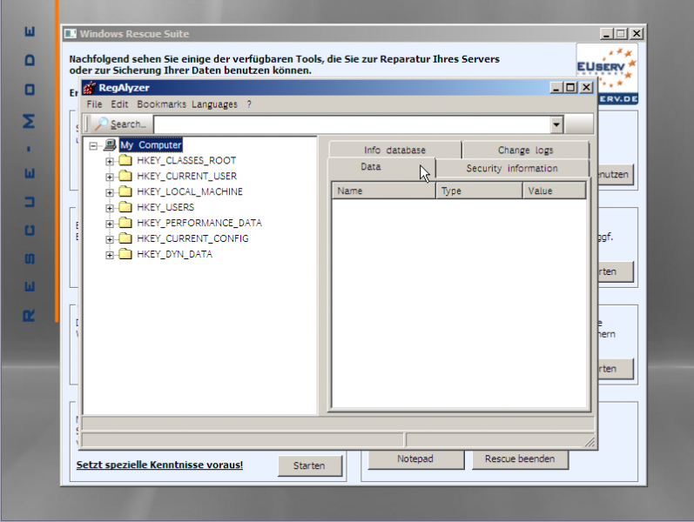The image size is (694, 522).
Task: Click the HKEY_DYN_DATA folder icon
Action: [125, 254]
